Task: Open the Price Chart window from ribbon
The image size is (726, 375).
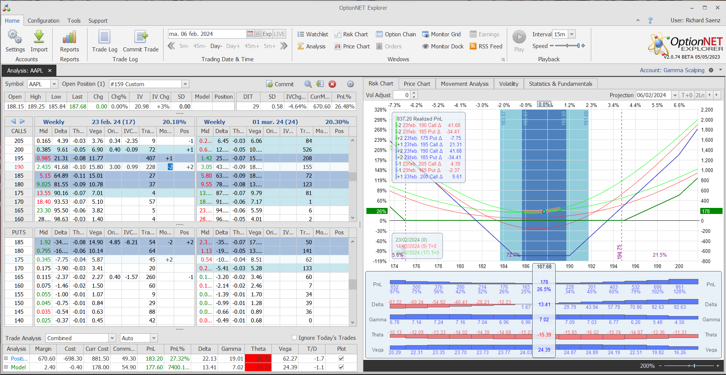Action: point(352,46)
